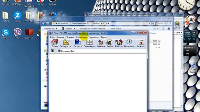
Task: Click the Test (Тестувати) archive icon
Action: coord(78,44)
